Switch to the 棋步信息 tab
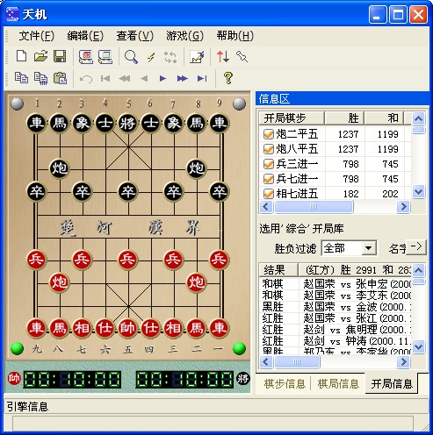The image size is (433, 435). coord(285,384)
